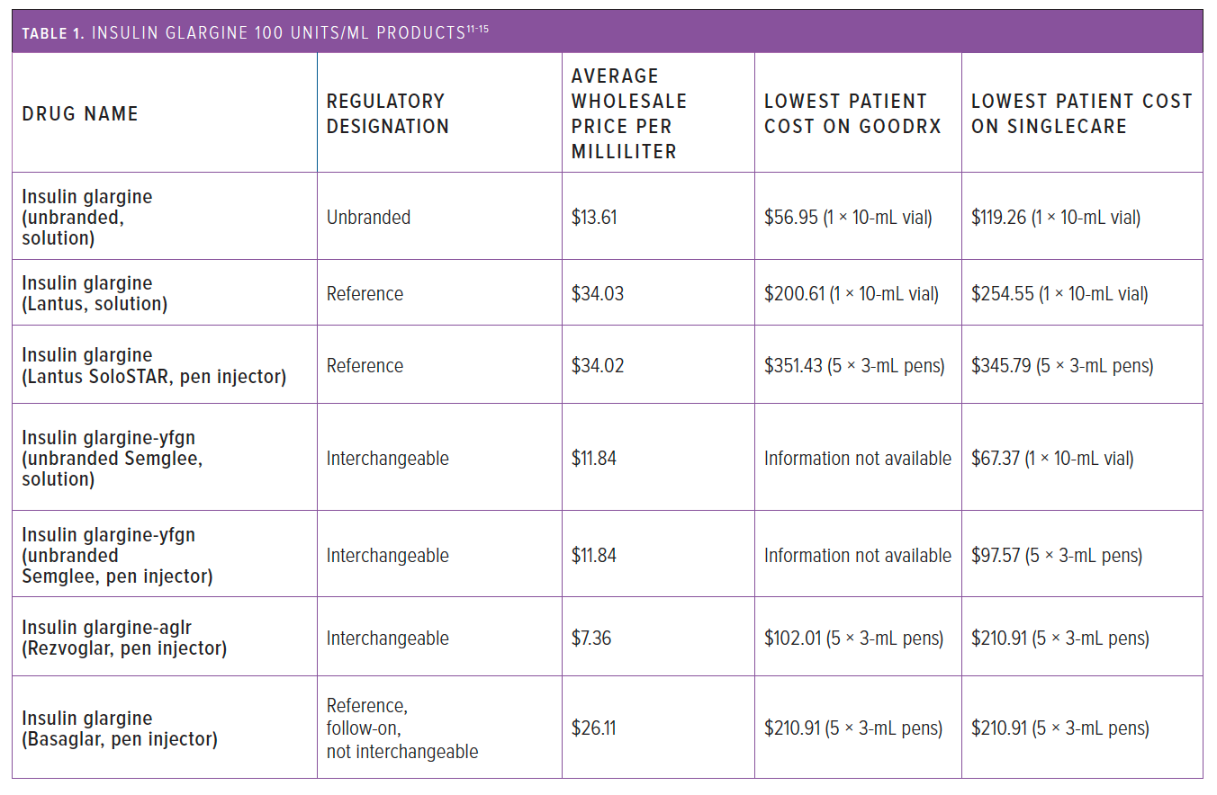Click the Lantus SoloSTAR pen injector cell
Viewport: 1217px width, 795px height.
point(154,366)
